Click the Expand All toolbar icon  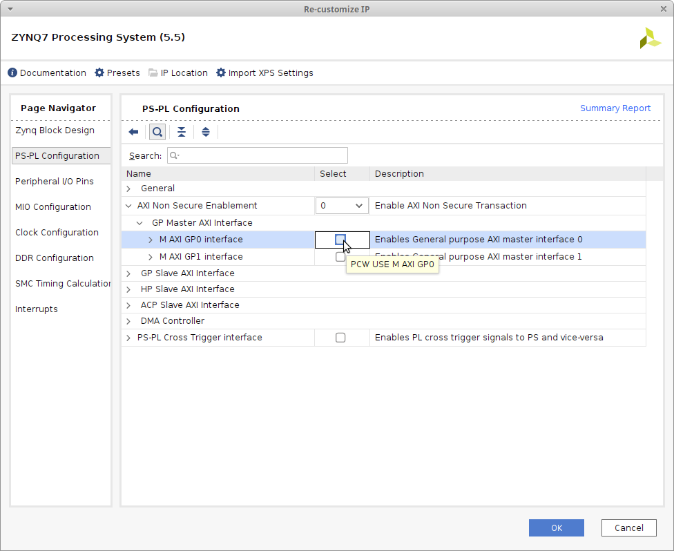(x=206, y=132)
